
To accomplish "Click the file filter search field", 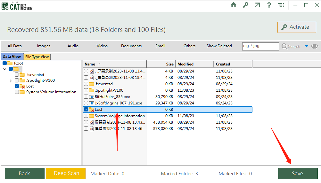I will 260,46.
